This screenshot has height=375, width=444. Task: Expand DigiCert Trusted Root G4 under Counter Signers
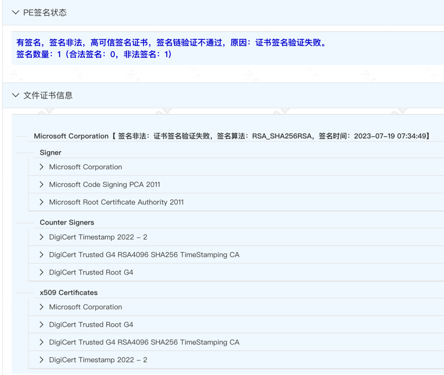42,272
